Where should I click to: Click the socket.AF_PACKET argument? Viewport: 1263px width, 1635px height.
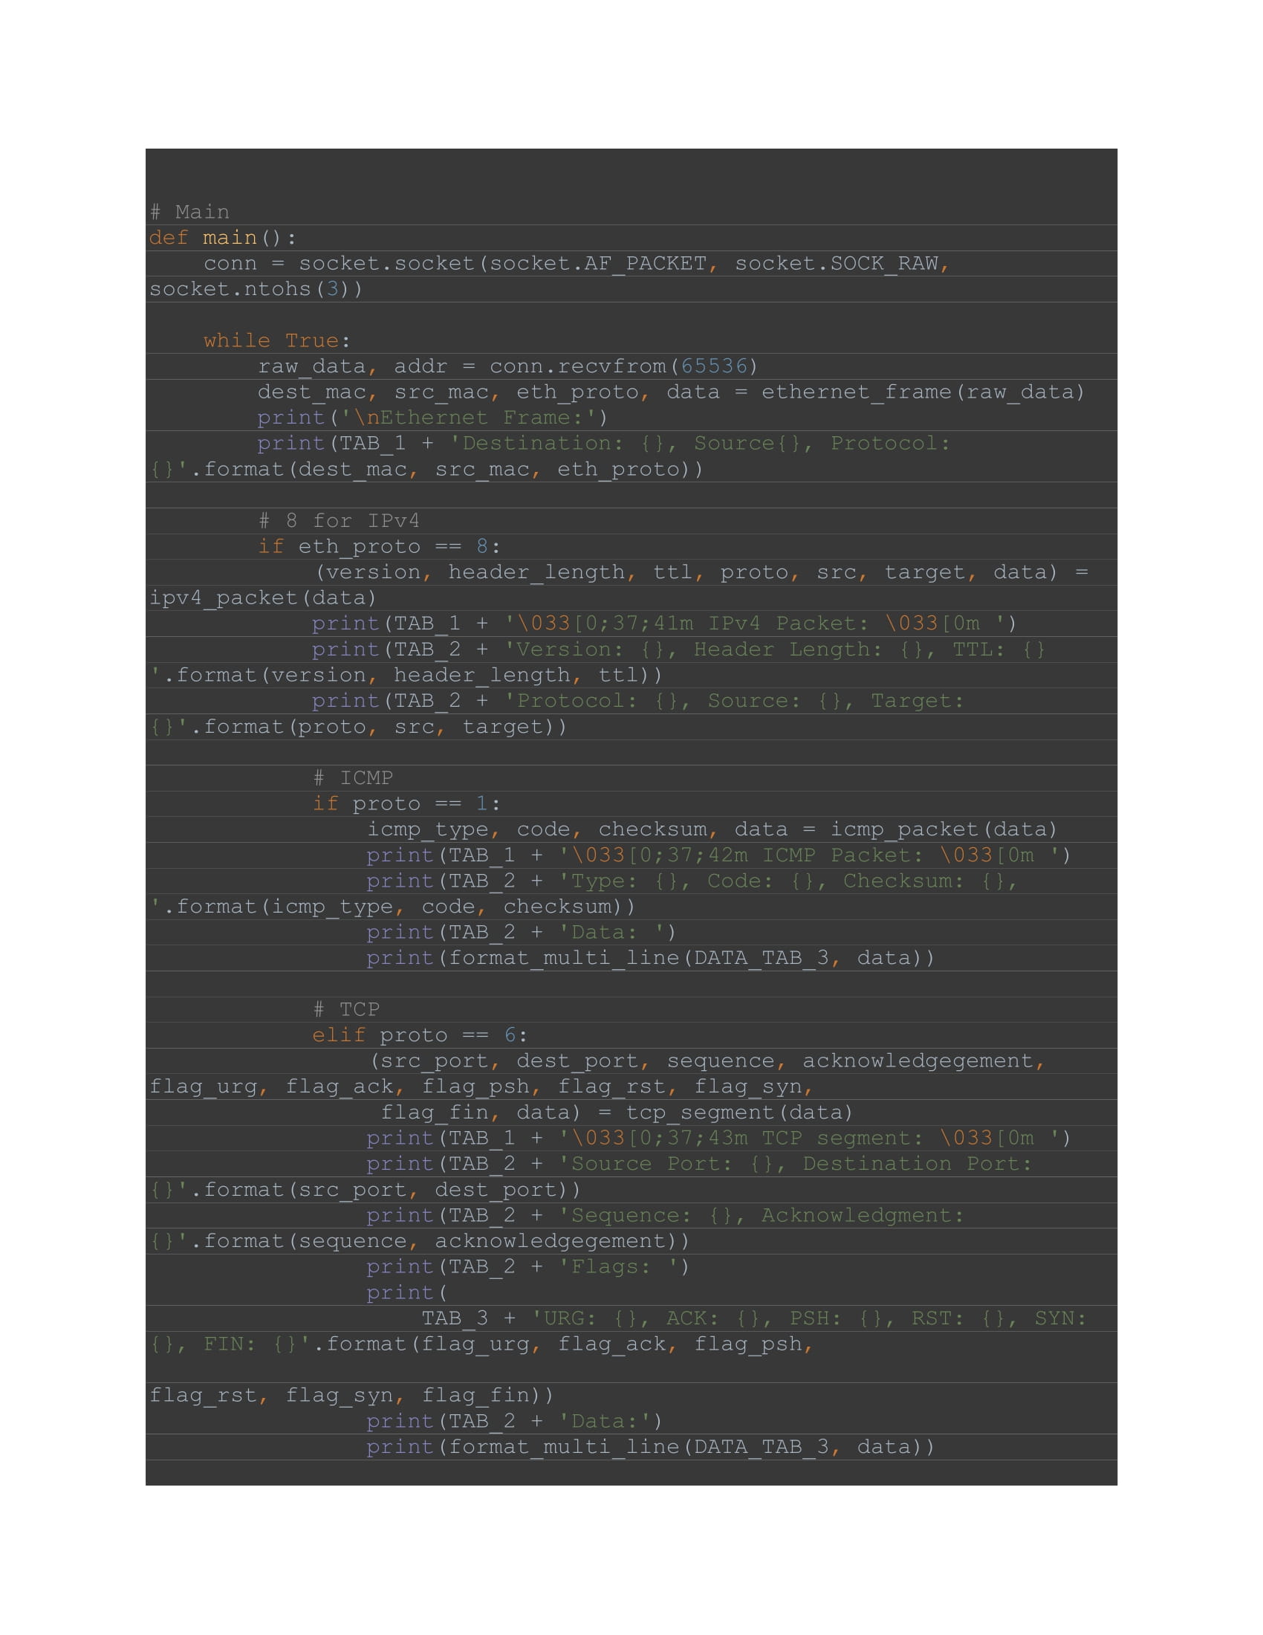pyautogui.click(x=599, y=264)
